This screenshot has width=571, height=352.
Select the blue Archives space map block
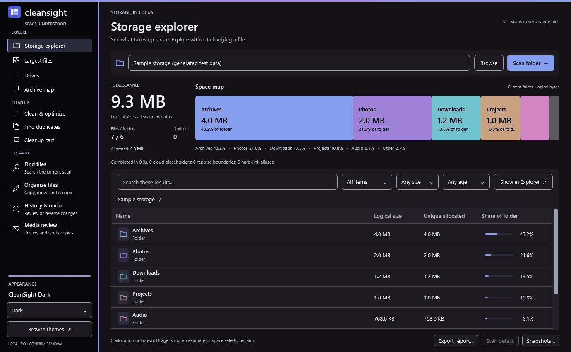point(274,118)
